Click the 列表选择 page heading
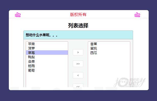Screen dimensions: 157x101 point(78,26)
